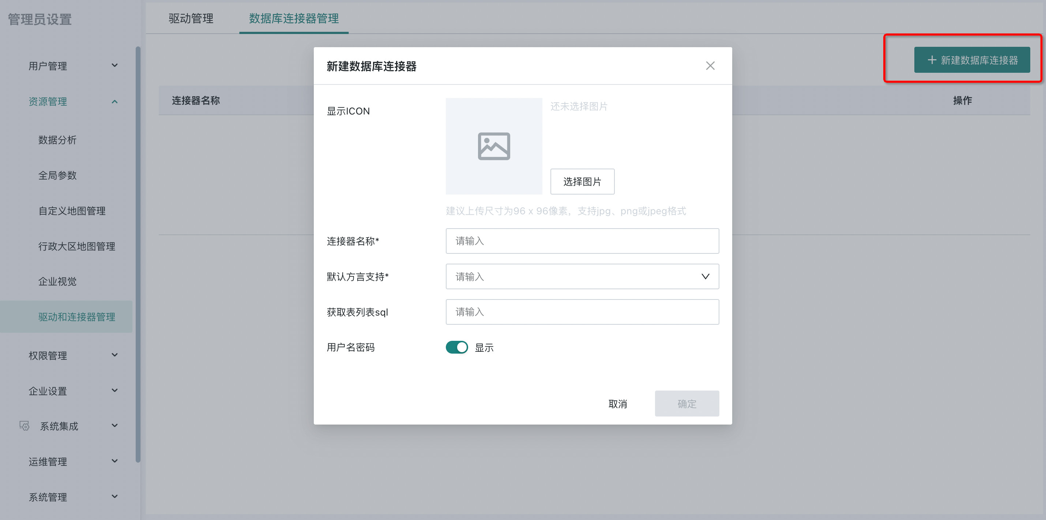Screen dimensions: 1046x520
Task: Click plus icon on new connector button
Action: point(932,60)
